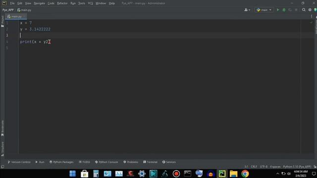Click the read-only lock icon in status bar
The width and height of the screenshot is (317, 178).
(315, 167)
